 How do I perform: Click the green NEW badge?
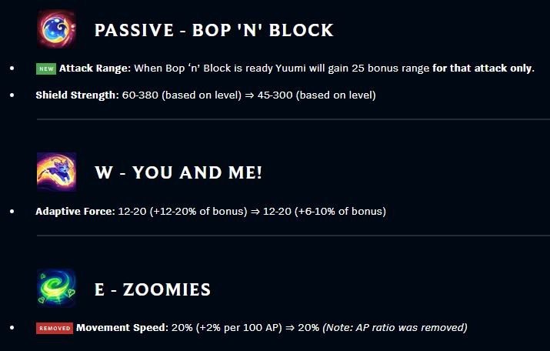46,69
